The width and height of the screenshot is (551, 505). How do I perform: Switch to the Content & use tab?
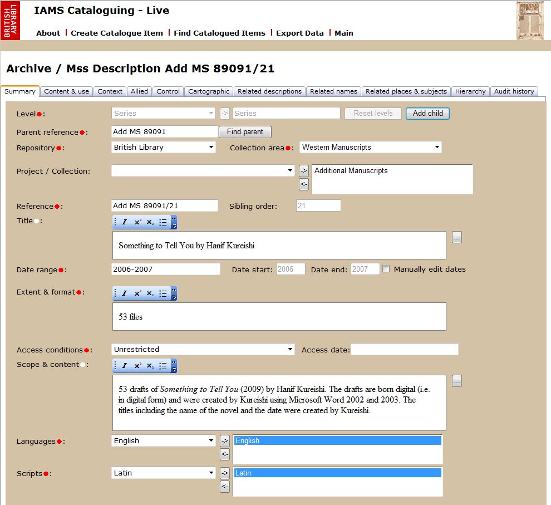66,91
